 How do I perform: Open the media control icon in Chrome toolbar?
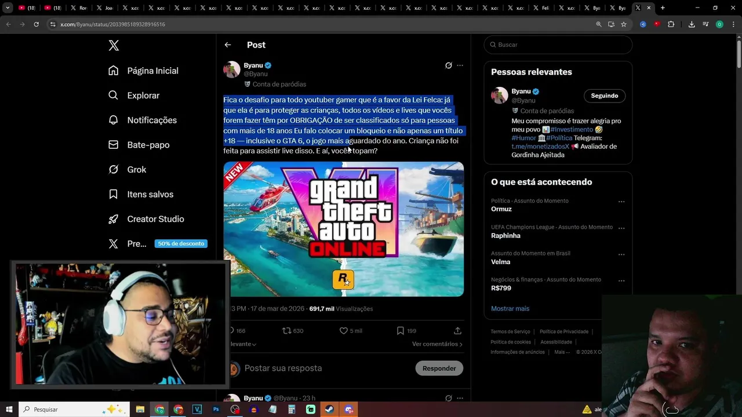coord(705,24)
